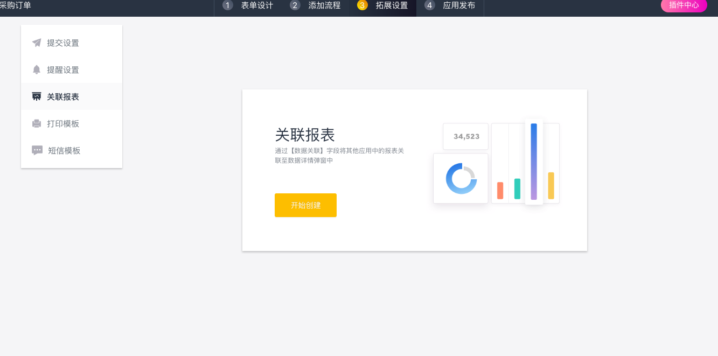Screen dimensions: 718x356
Task: Click the paper plane icon beside 提交设置
Action: coord(37,43)
